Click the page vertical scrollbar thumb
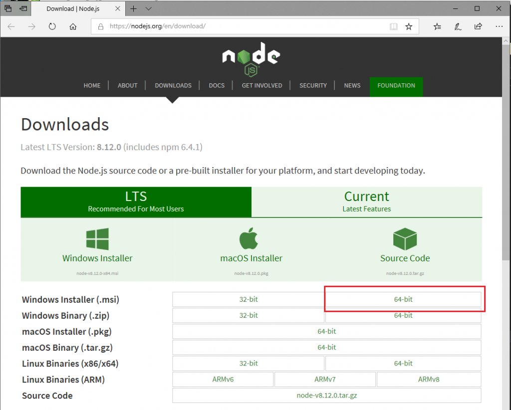The height and width of the screenshot is (410, 511). click(x=506, y=152)
